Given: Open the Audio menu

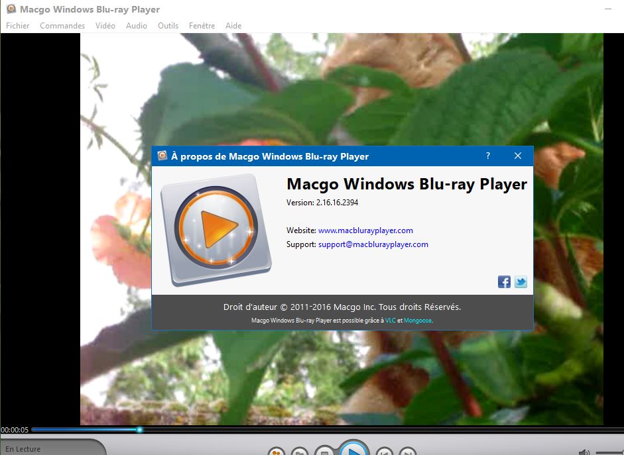Looking at the screenshot, I should click(137, 26).
